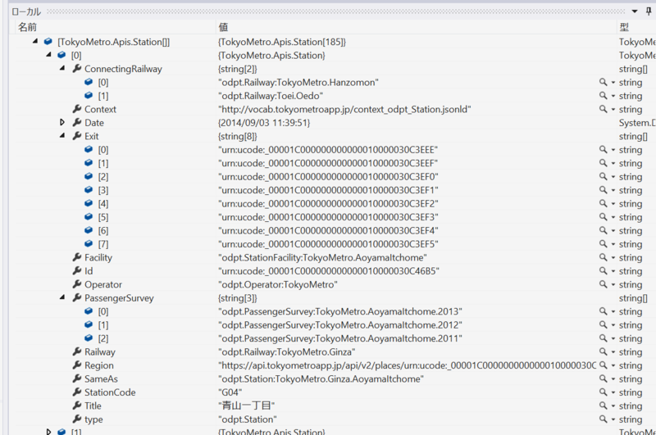Sort by the 値 column header
The width and height of the screenshot is (656, 435).
[x=223, y=27]
